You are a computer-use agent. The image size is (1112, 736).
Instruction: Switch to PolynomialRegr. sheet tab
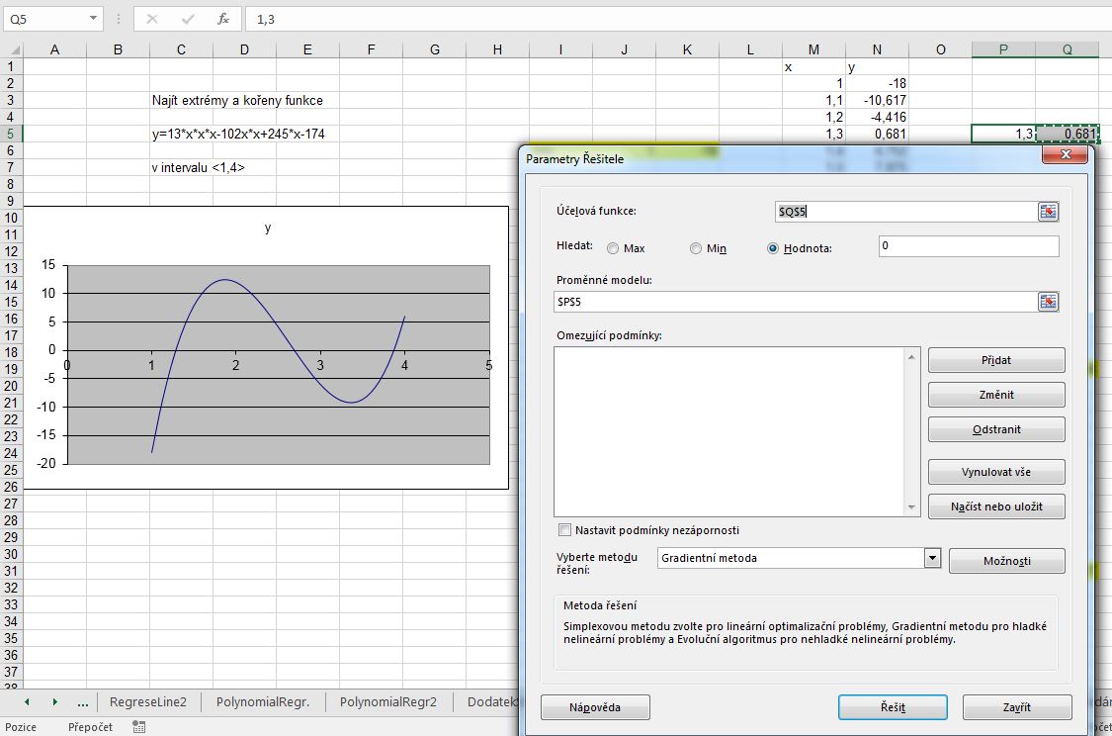tap(263, 702)
